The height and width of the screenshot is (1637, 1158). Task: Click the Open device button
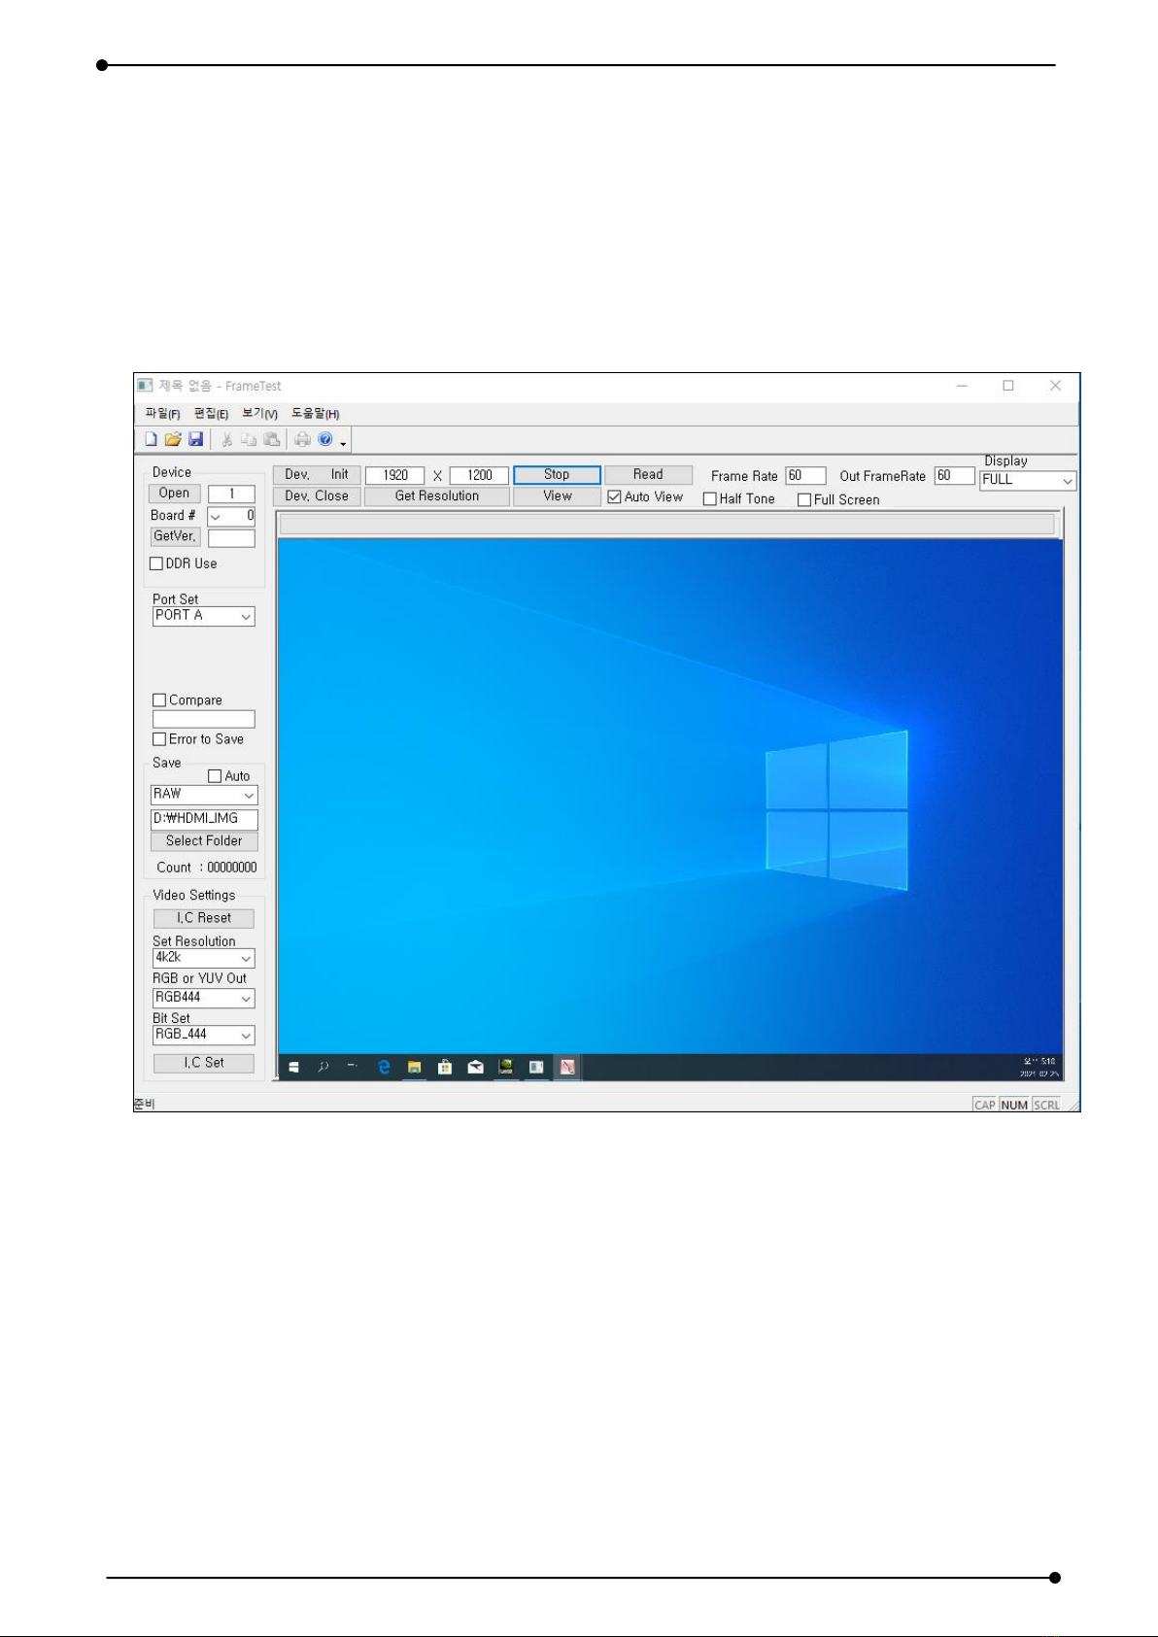pyautogui.click(x=175, y=494)
